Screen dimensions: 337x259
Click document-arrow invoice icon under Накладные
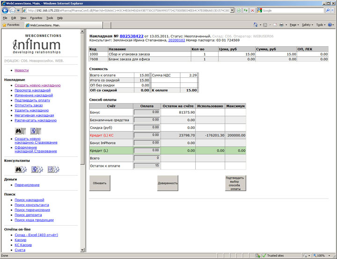[36, 131]
